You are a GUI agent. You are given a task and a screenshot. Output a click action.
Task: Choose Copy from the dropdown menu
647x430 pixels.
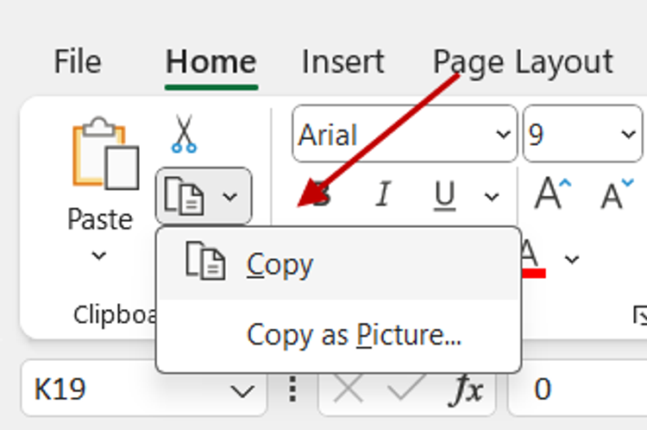click(x=338, y=264)
